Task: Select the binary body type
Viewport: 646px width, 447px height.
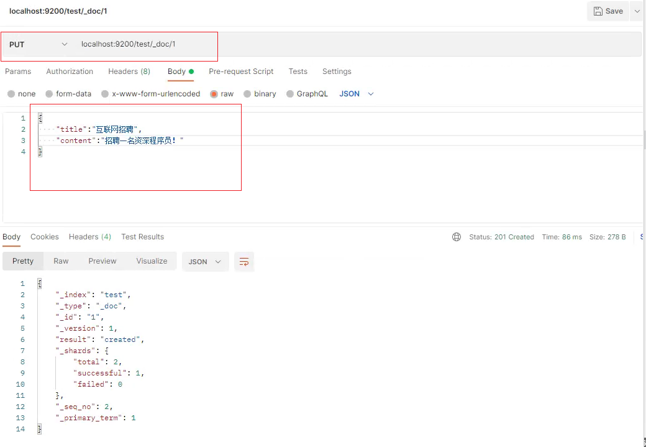Action: pyautogui.click(x=260, y=94)
